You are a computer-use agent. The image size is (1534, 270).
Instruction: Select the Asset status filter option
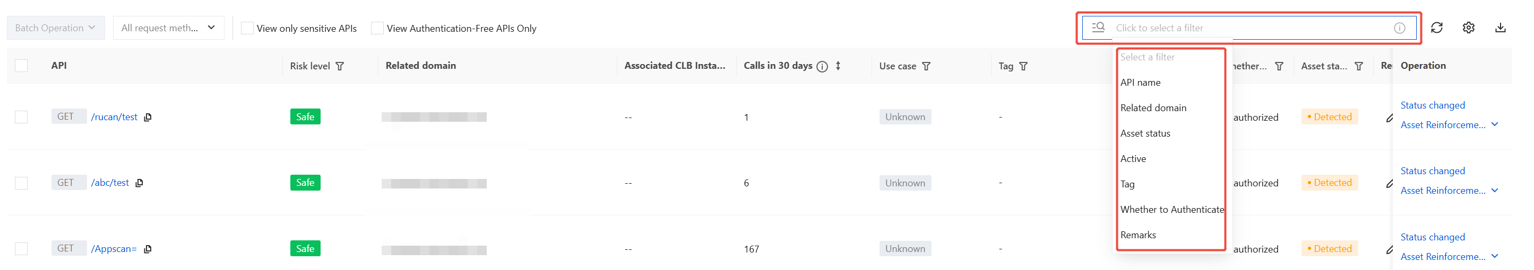(x=1144, y=133)
